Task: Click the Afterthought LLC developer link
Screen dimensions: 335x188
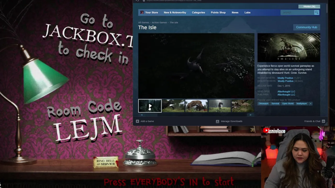Action: 286,92
